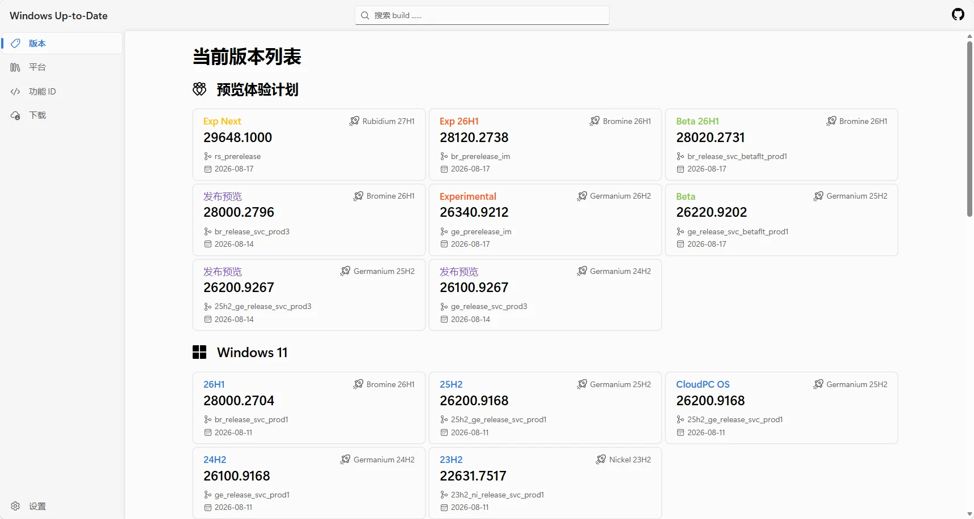Select build number 26100.9267
The width and height of the screenshot is (974, 519).
474,288
